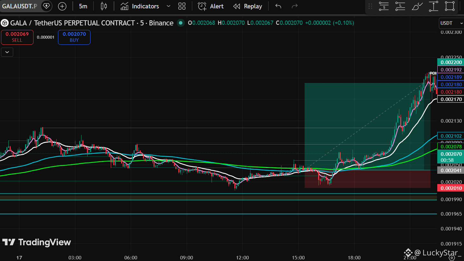This screenshot has width=464, height=261.
Task: Click the gray 0.002041 entry price label
Action: [450, 170]
